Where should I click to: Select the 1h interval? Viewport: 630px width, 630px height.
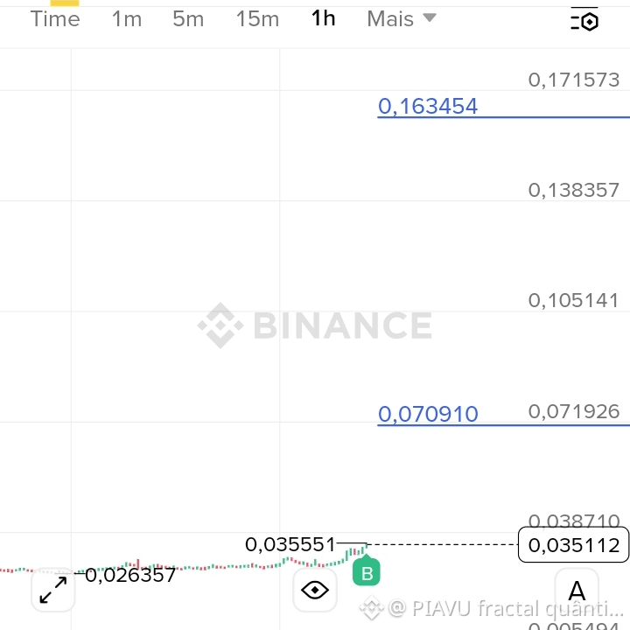click(323, 18)
